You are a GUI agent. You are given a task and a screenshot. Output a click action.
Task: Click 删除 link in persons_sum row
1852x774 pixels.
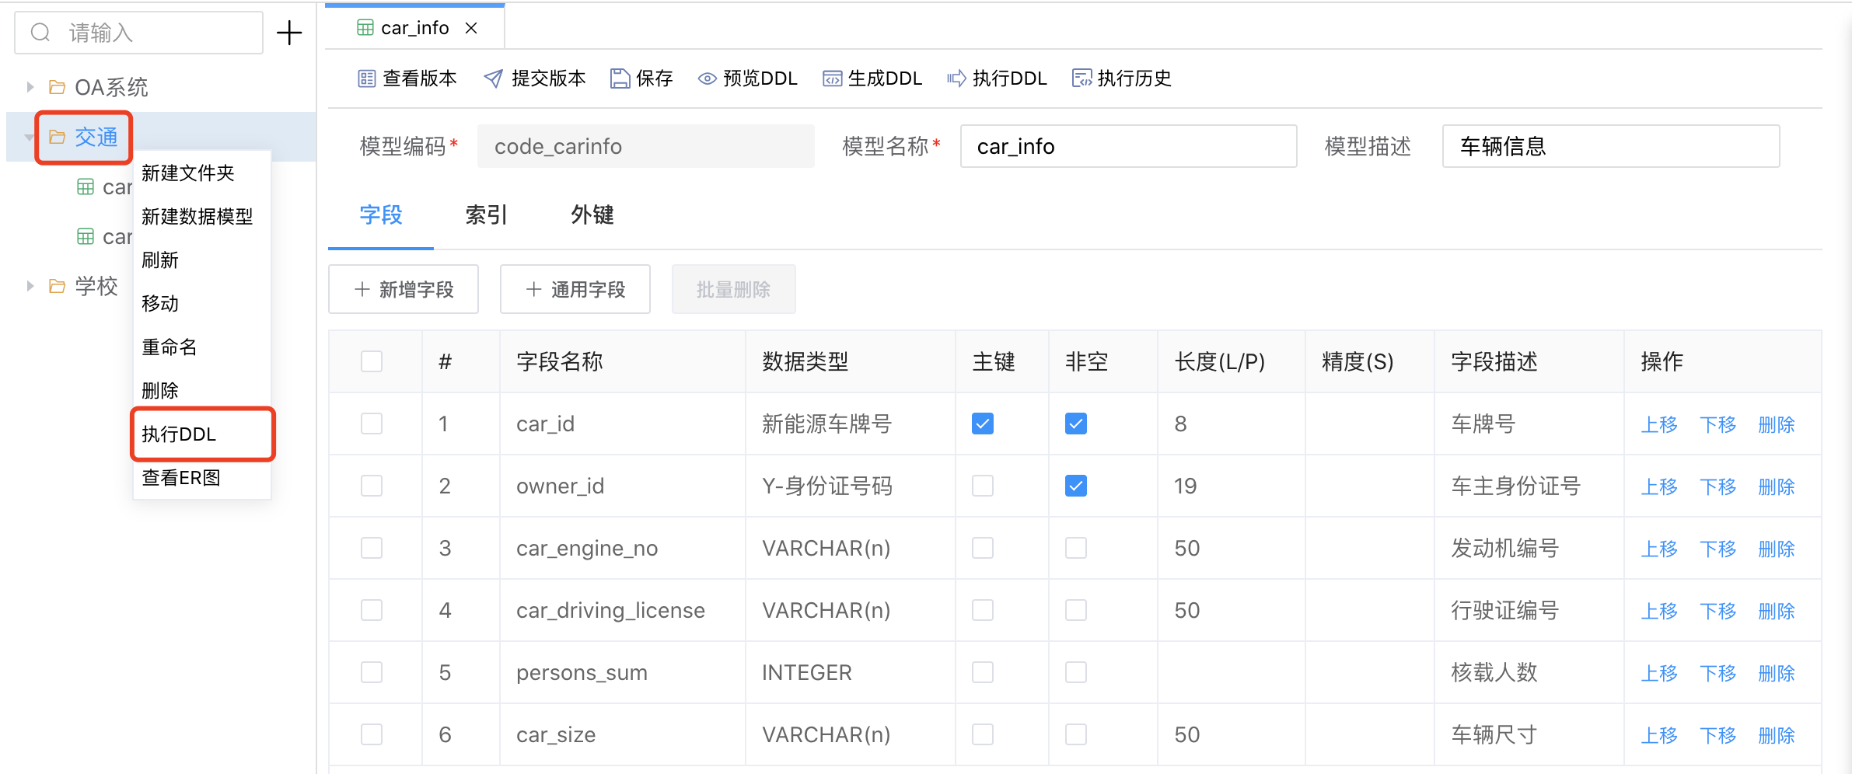pyautogui.click(x=1777, y=673)
